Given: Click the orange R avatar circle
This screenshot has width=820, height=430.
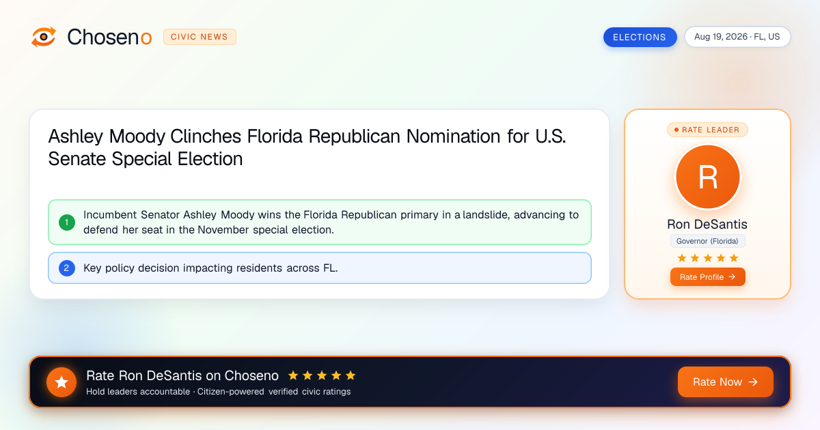Looking at the screenshot, I should click(x=708, y=177).
